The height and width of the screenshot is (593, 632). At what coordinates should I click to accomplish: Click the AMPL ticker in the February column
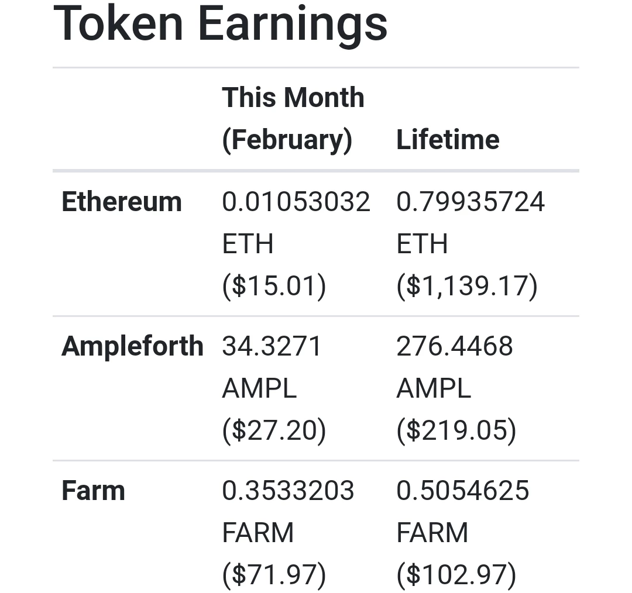260,388
